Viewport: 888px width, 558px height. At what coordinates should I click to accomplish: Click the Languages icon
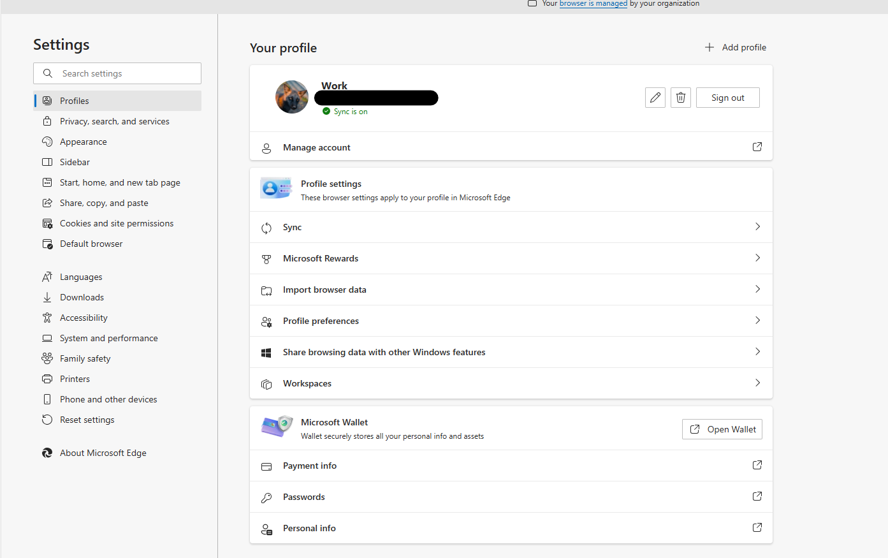click(x=47, y=277)
